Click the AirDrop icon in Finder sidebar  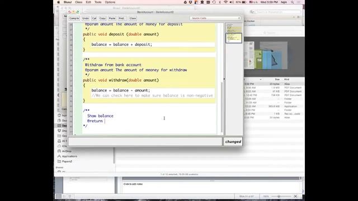tap(59, 151)
